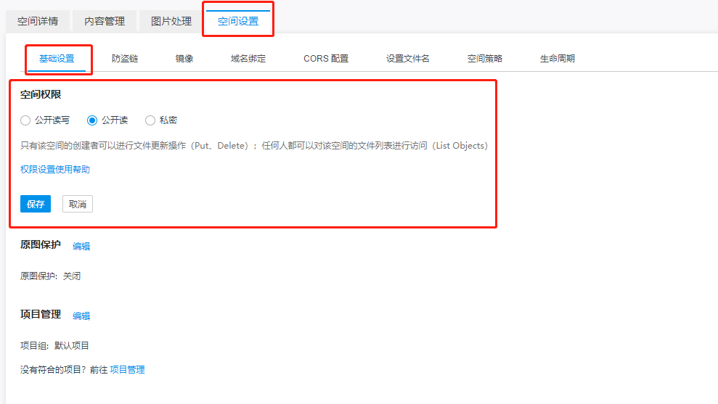Viewport: 718px width, 404px height.
Task: Click the 没有符合的项目? text
Action: click(53, 370)
